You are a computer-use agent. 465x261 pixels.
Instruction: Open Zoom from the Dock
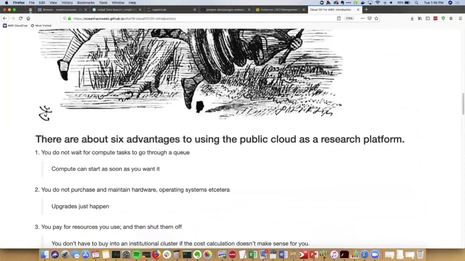tap(375, 254)
